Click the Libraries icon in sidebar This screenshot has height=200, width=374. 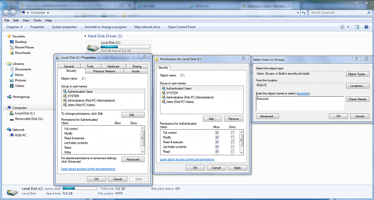(9, 64)
